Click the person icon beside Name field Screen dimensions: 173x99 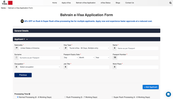tap(115, 48)
